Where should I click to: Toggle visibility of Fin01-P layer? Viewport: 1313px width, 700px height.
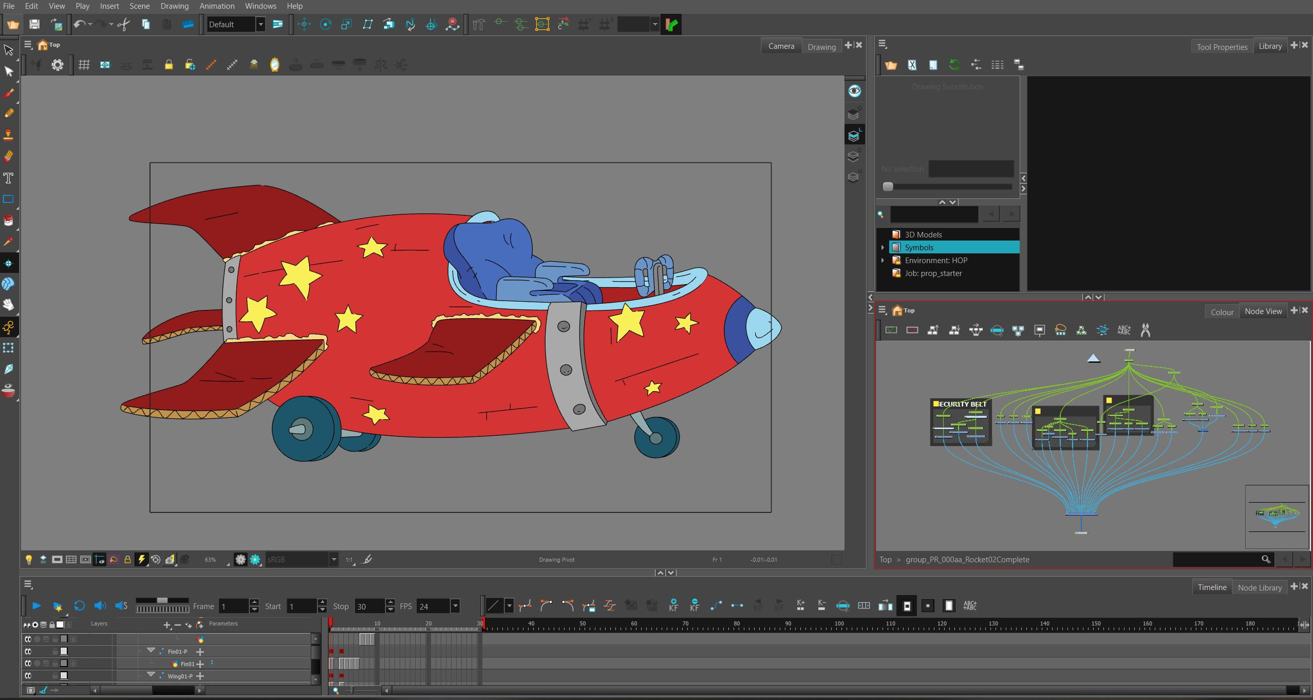pyautogui.click(x=28, y=651)
